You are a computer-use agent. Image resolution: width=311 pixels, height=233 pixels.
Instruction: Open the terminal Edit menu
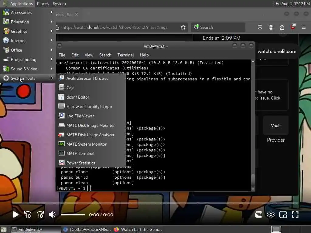click(75, 55)
